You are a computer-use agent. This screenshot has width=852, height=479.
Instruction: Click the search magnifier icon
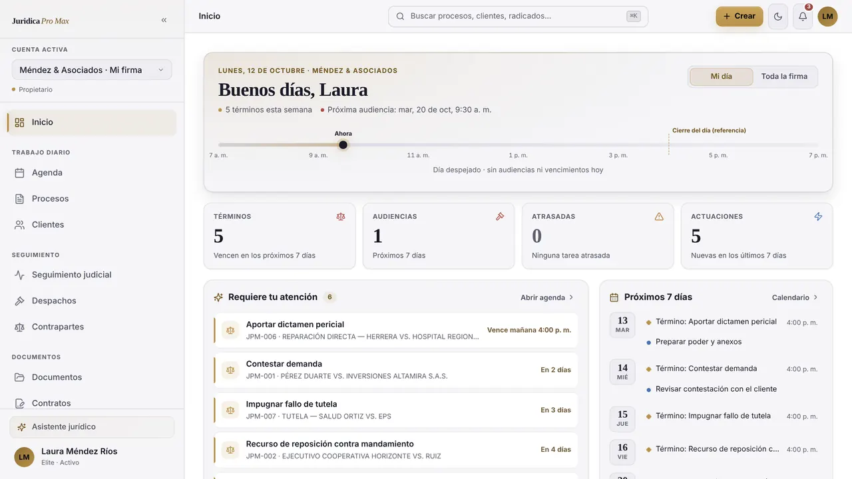click(x=400, y=16)
